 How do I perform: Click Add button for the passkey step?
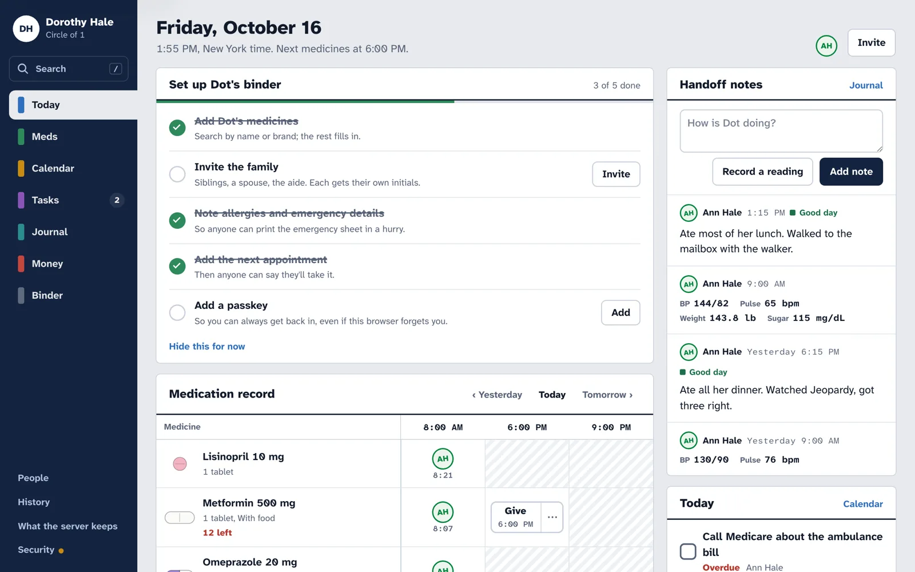pyautogui.click(x=620, y=312)
